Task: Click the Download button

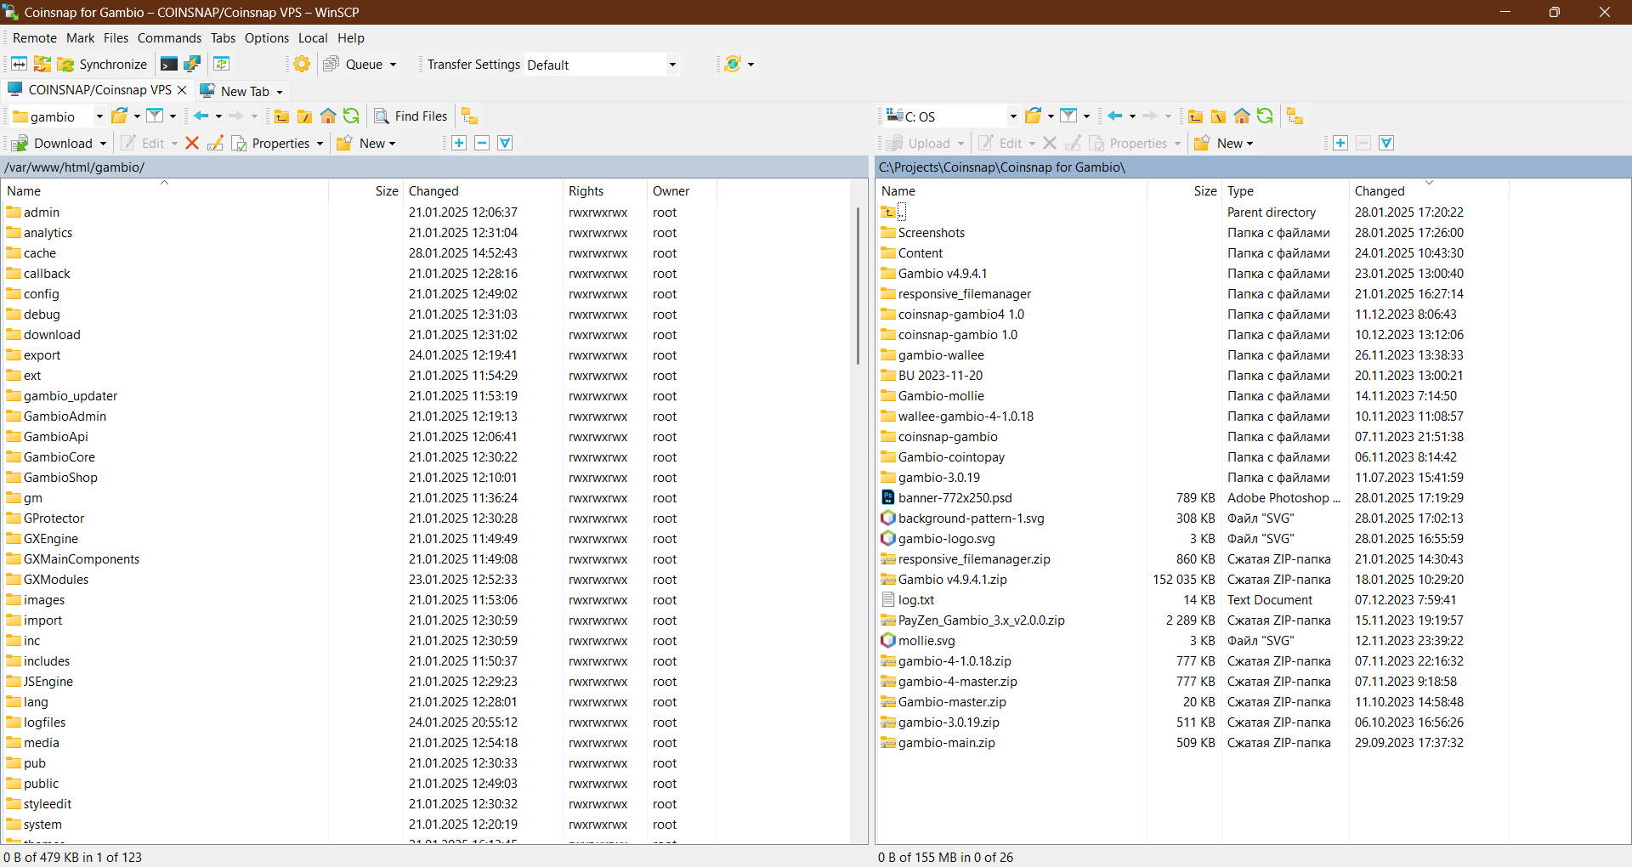Action: 53,144
